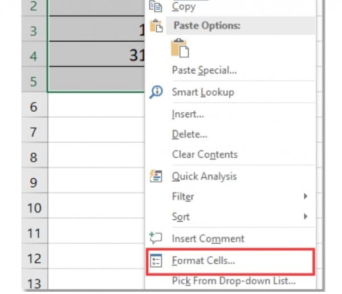Click the Paste Options: header label
The height and width of the screenshot is (294, 342).
click(x=207, y=26)
